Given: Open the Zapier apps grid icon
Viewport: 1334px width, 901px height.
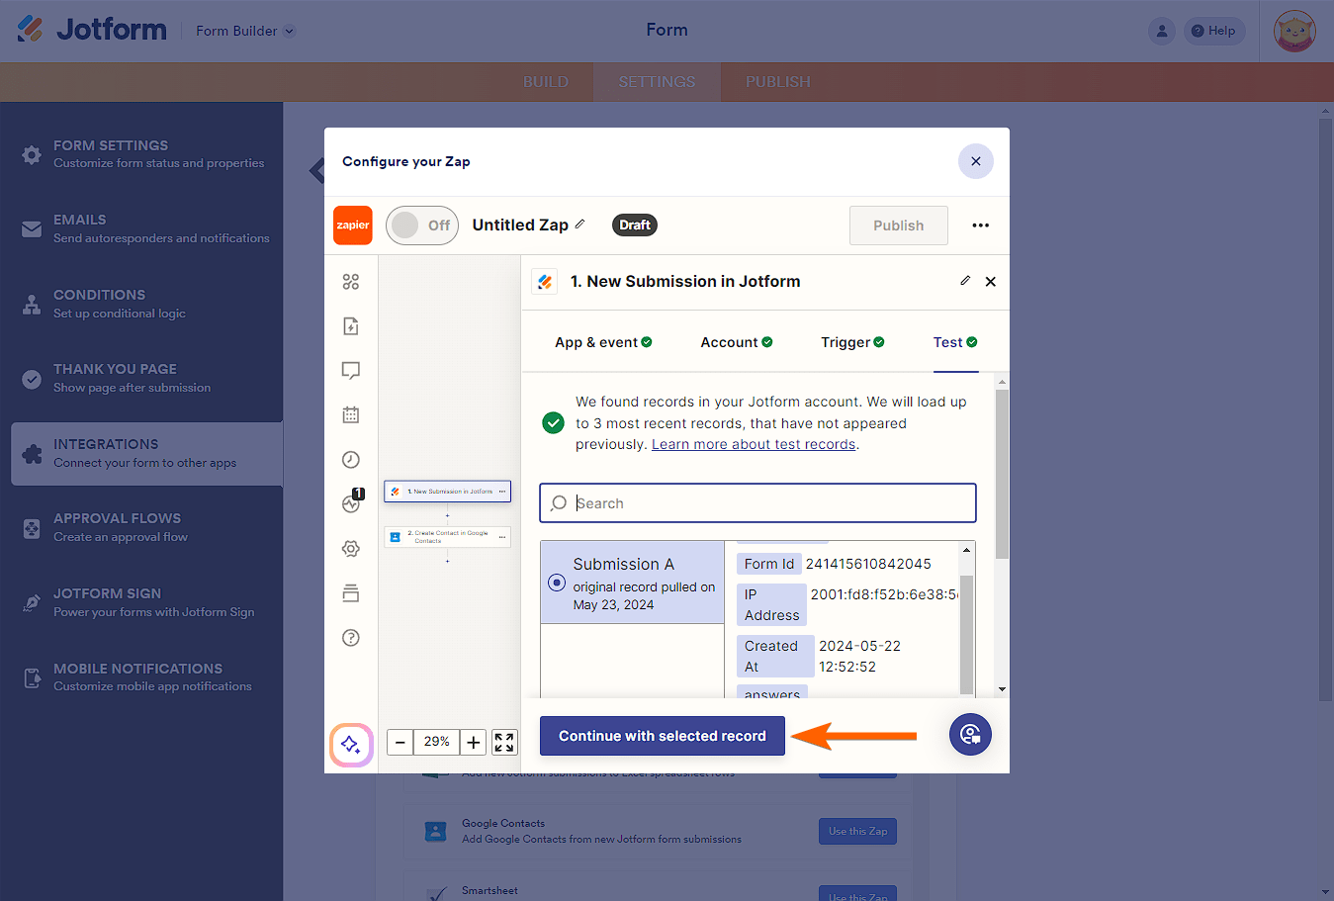Looking at the screenshot, I should coord(351,282).
